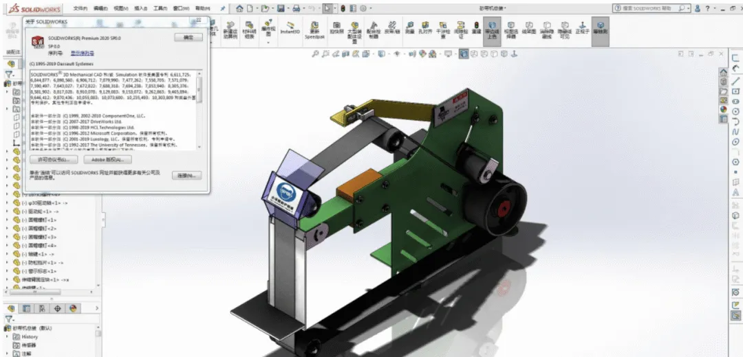743x357 pixels.
Task: Open the 插入 (Insert) menu
Action: (x=141, y=8)
